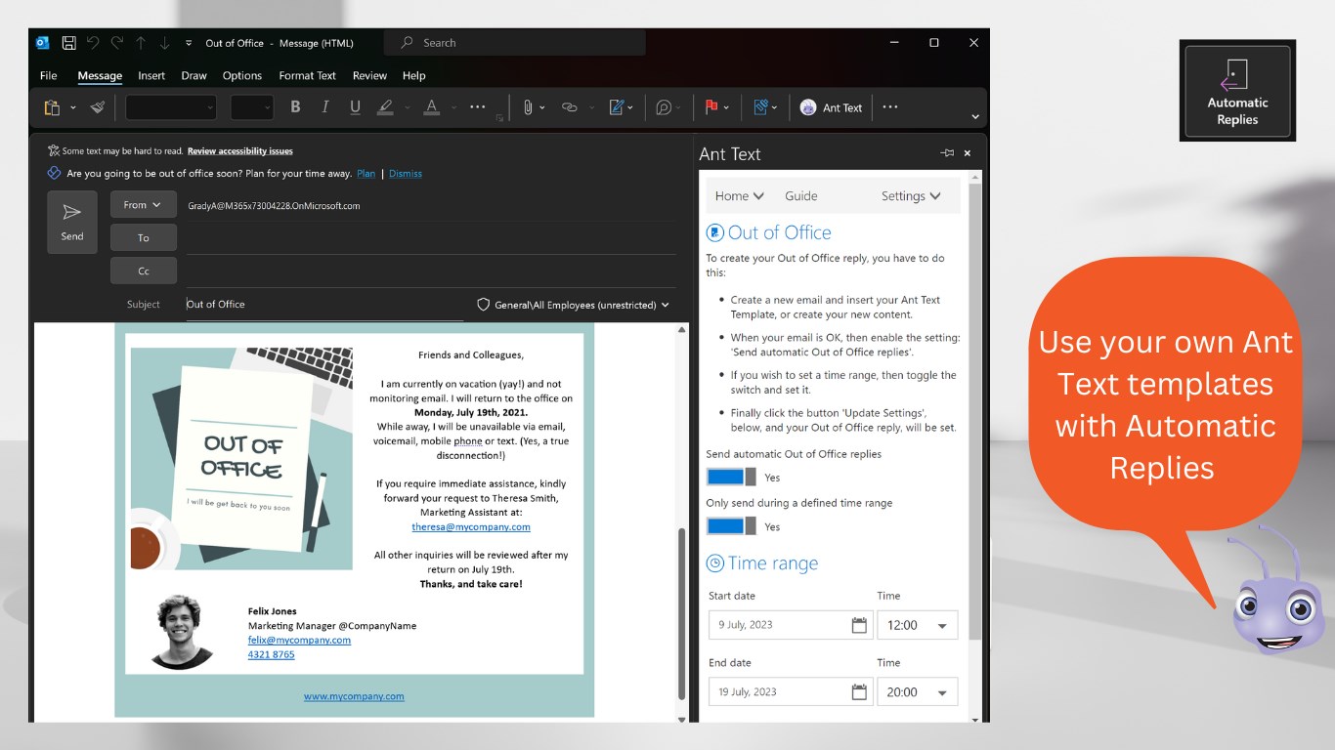Viewport: 1335px width, 750px height.
Task: Click the To recipients button
Action: 144,237
